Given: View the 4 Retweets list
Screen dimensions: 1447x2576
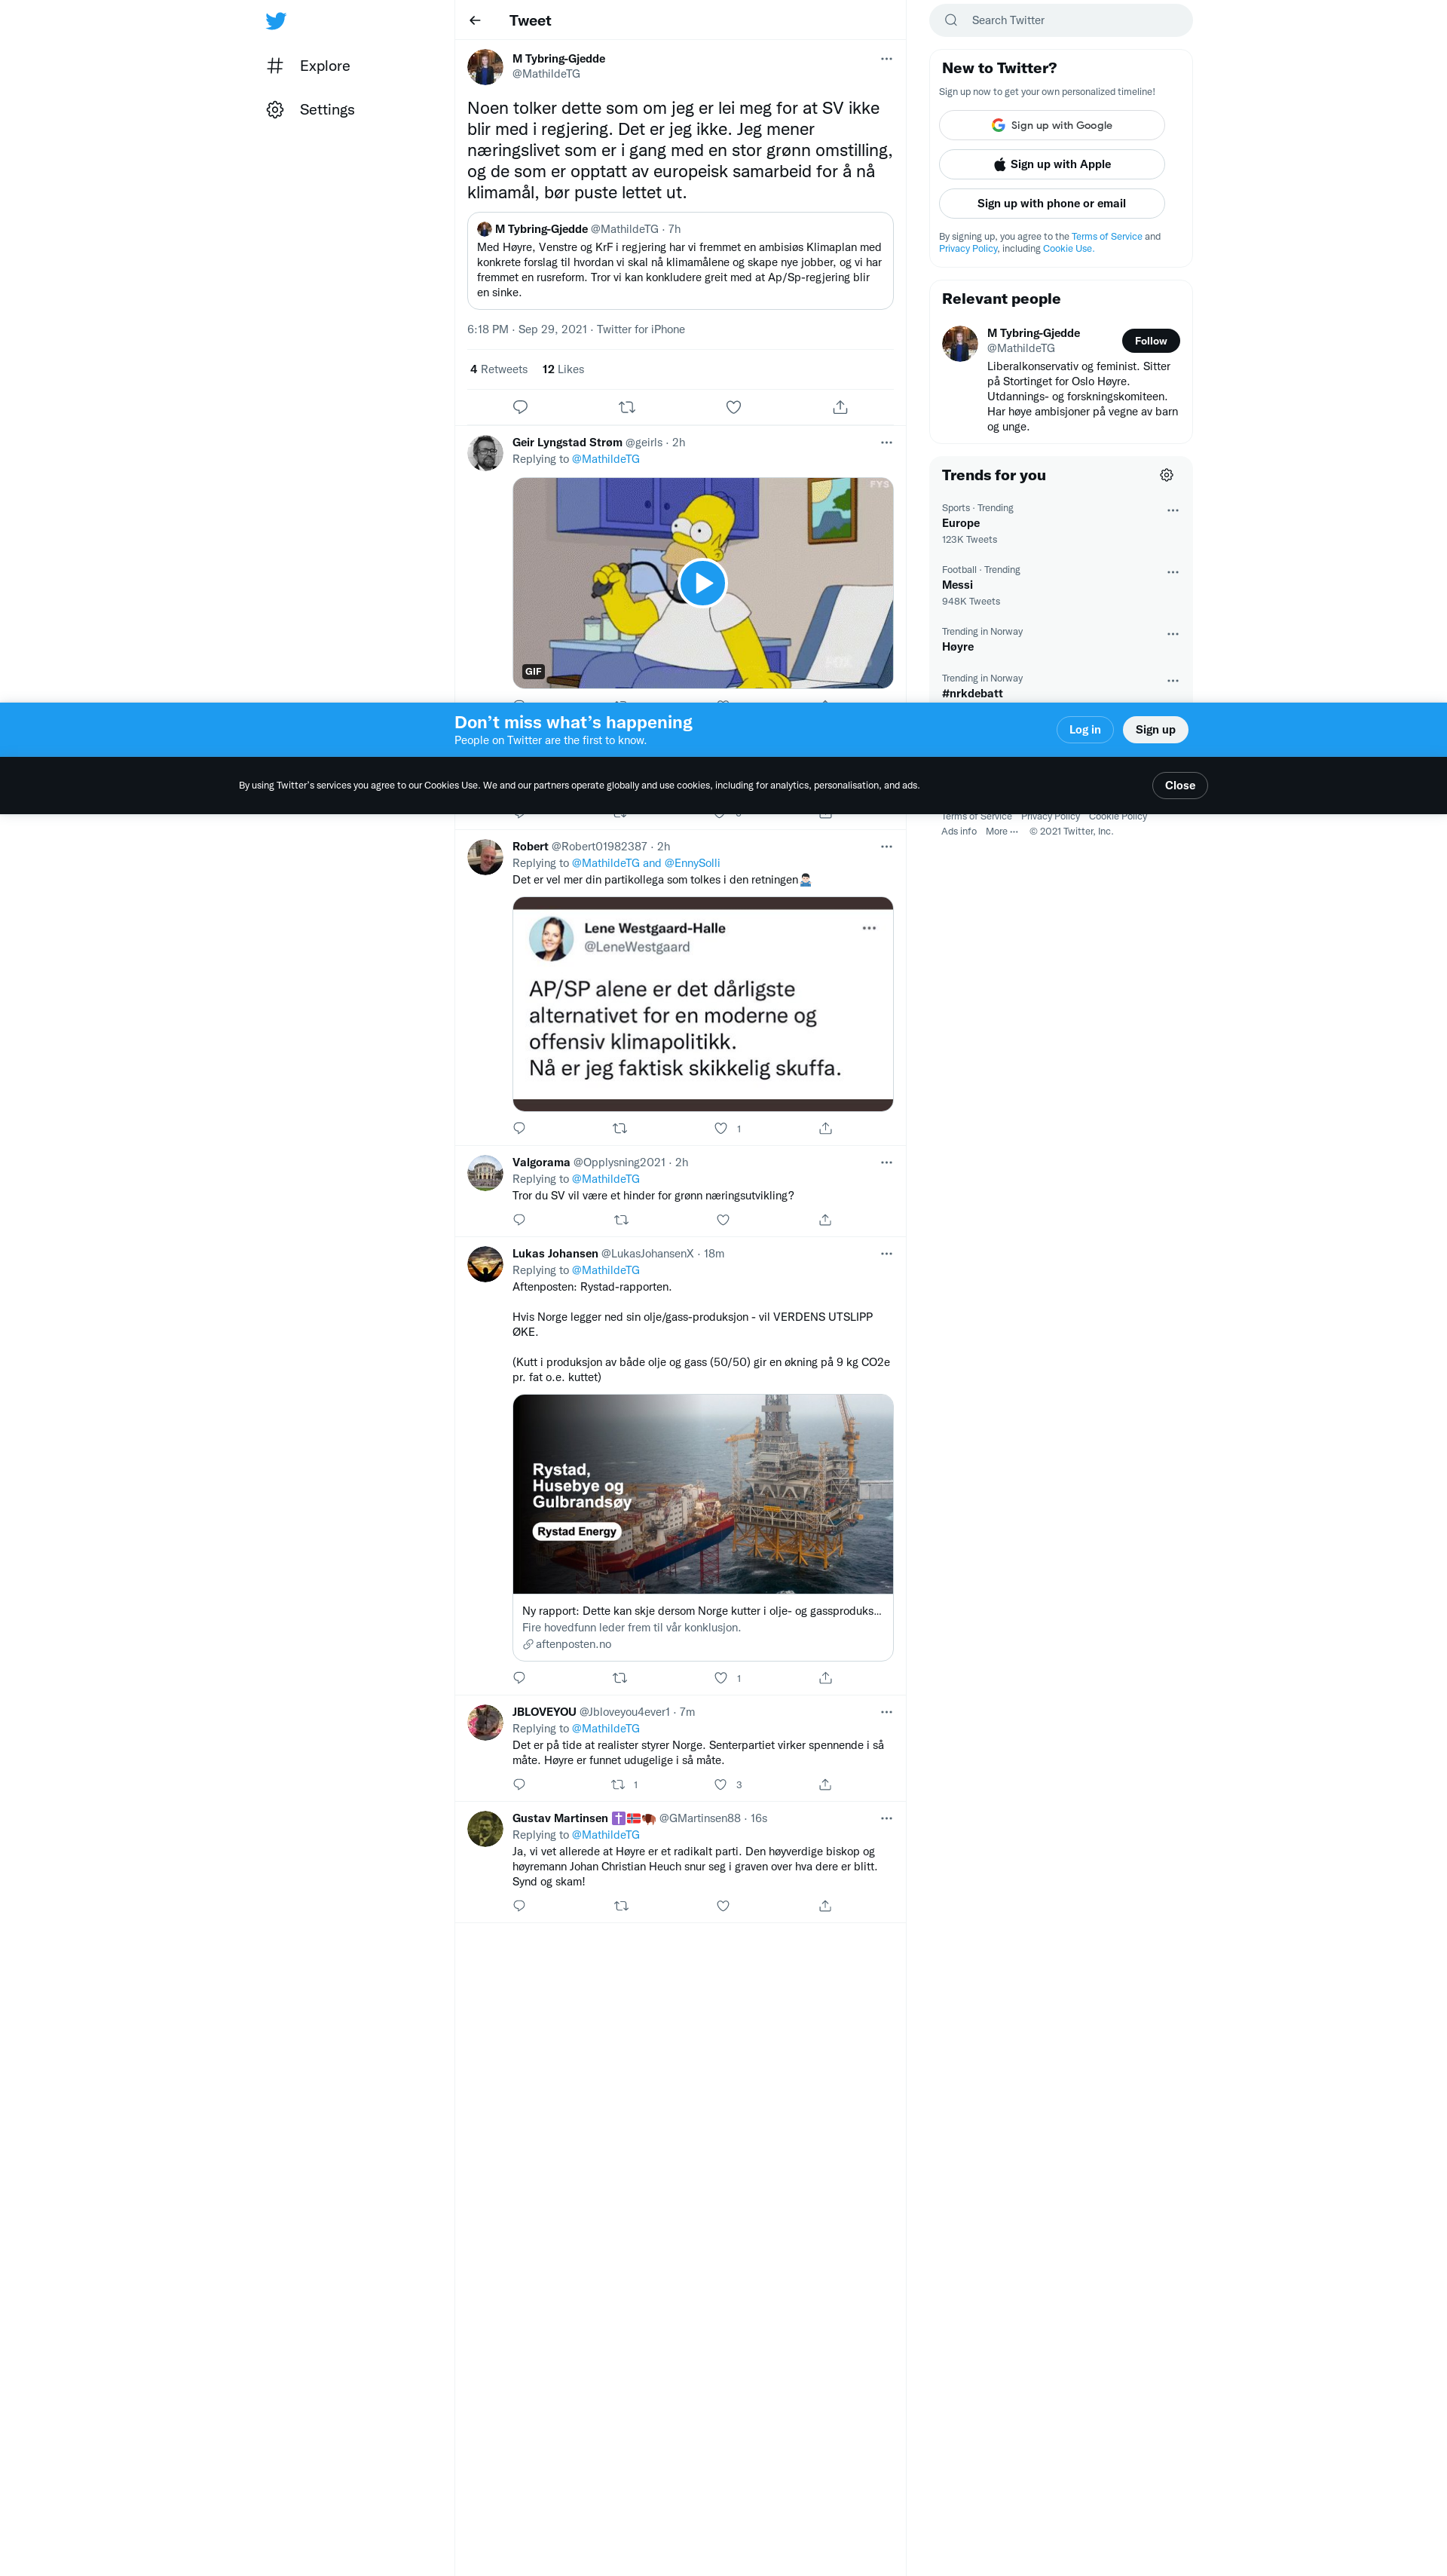Looking at the screenshot, I should click(499, 369).
